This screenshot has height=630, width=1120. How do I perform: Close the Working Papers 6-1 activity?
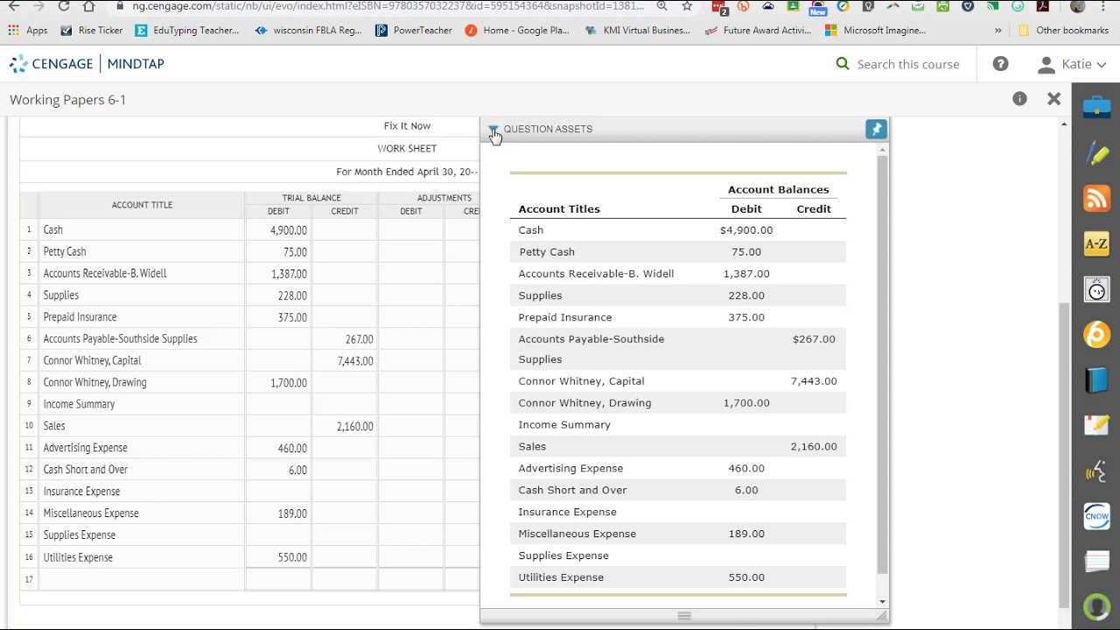(x=1053, y=99)
